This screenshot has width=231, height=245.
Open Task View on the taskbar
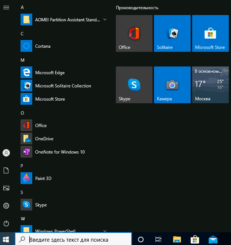click(158, 239)
